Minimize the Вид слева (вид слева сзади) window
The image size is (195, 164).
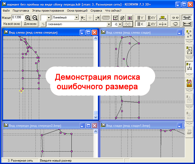180,33
